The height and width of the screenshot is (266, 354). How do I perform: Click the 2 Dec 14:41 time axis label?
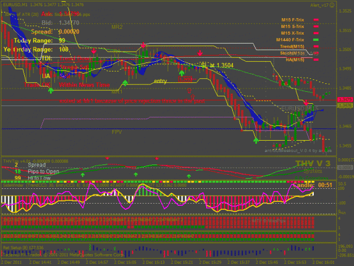coord(40,262)
